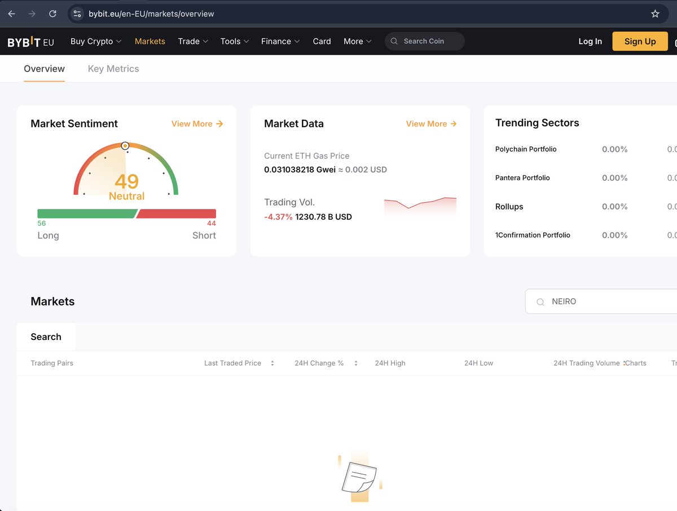Switch to the Key Metrics tab
The height and width of the screenshot is (511, 677).
pyautogui.click(x=113, y=69)
